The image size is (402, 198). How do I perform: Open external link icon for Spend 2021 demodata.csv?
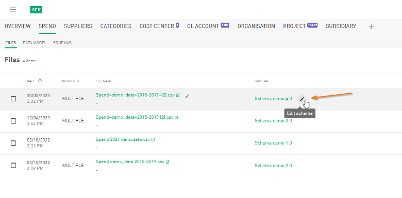(x=153, y=140)
